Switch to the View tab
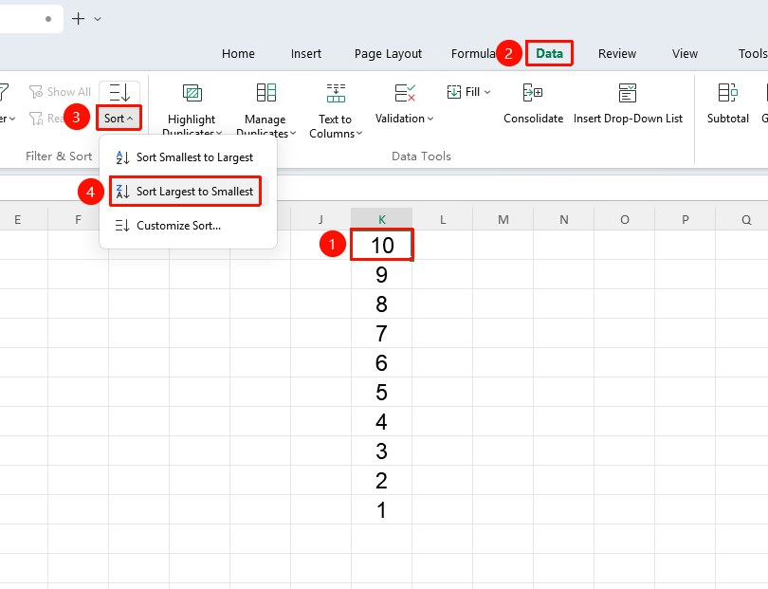Viewport: 768px width, 589px height. 685,53
